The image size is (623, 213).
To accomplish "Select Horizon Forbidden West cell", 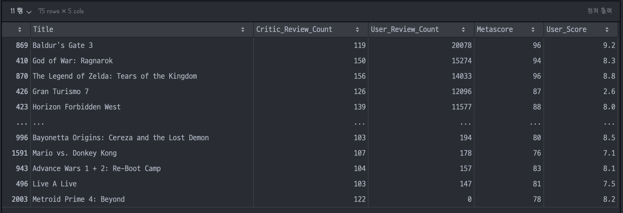I will point(142,107).
